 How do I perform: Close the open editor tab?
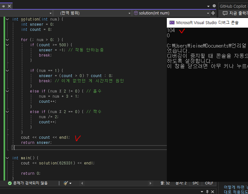tap(9, 6)
